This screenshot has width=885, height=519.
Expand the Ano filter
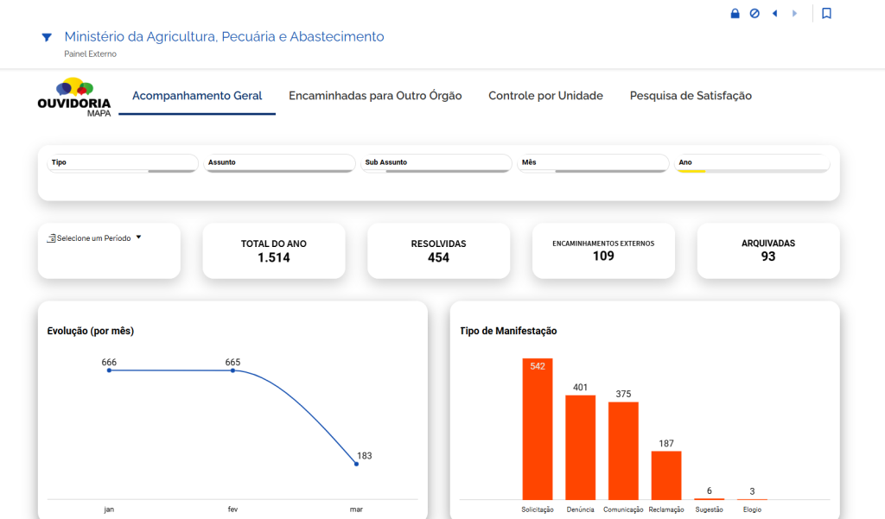[x=751, y=162]
